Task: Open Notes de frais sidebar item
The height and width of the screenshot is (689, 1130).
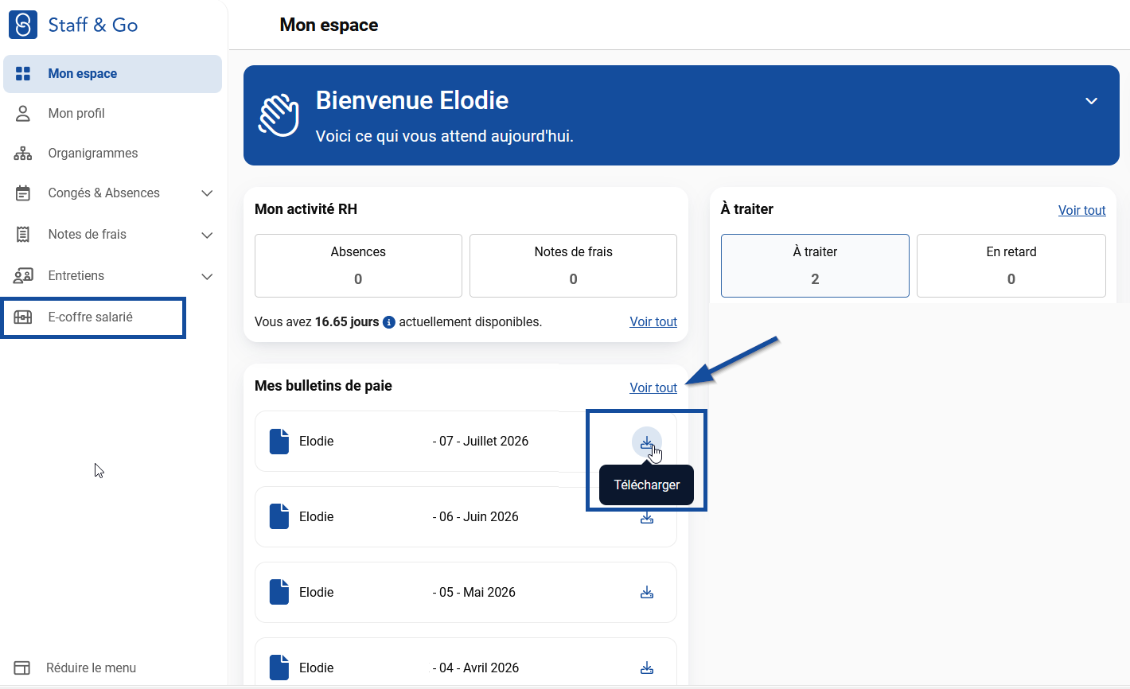Action: pos(112,235)
